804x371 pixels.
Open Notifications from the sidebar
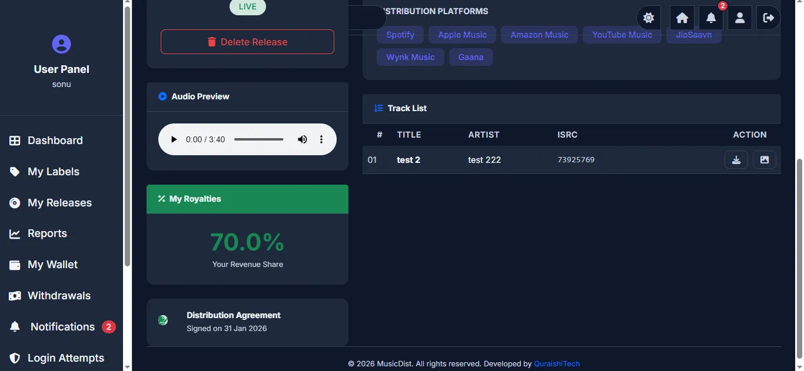62,327
